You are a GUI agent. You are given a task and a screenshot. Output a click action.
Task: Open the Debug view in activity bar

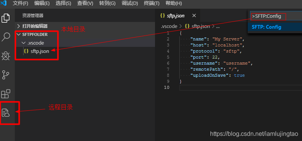point(6,56)
